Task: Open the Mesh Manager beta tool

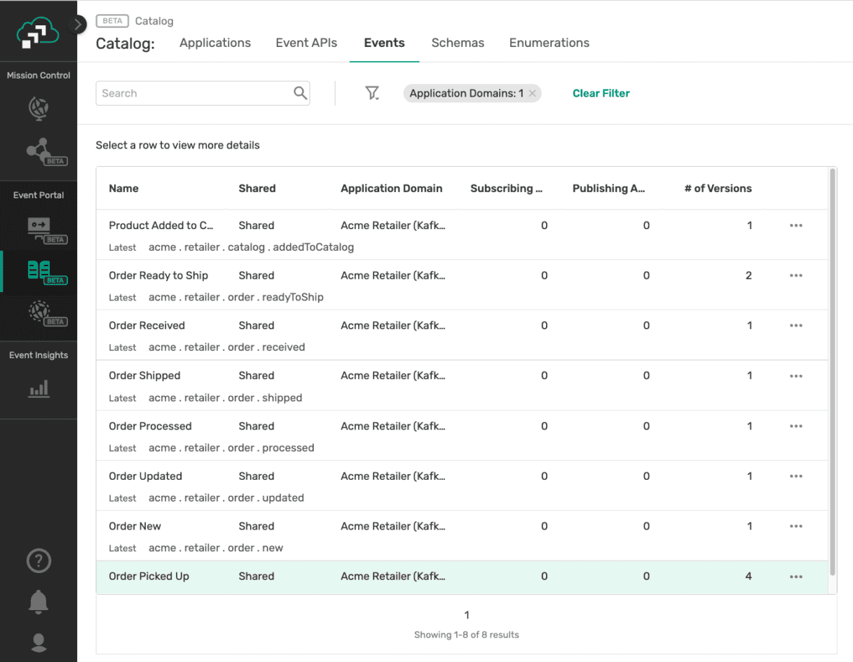Action: (39, 149)
